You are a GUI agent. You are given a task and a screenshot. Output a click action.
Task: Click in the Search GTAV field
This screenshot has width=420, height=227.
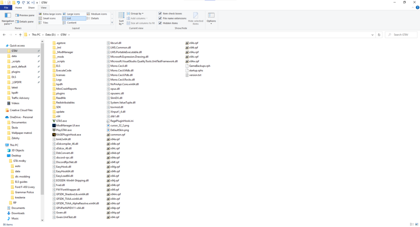click(x=401, y=35)
